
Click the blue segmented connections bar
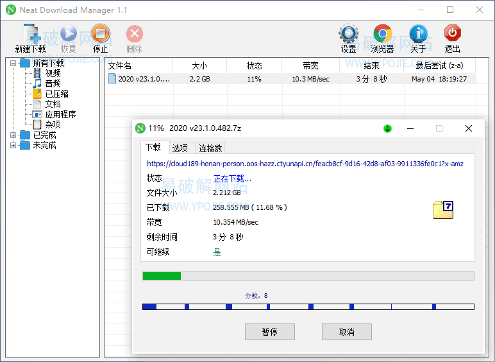pyautogui.click(x=308, y=307)
